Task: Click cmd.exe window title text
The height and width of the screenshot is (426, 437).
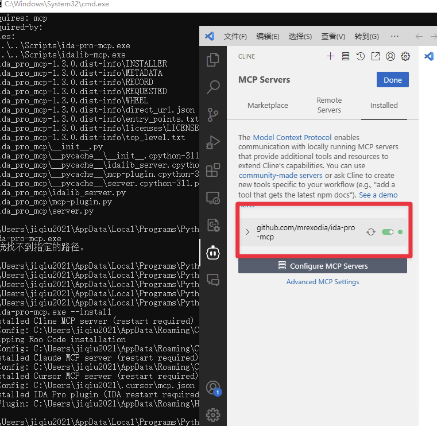Action: (57, 4)
